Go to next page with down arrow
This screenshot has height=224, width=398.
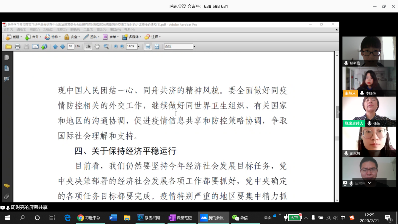(x=63, y=47)
